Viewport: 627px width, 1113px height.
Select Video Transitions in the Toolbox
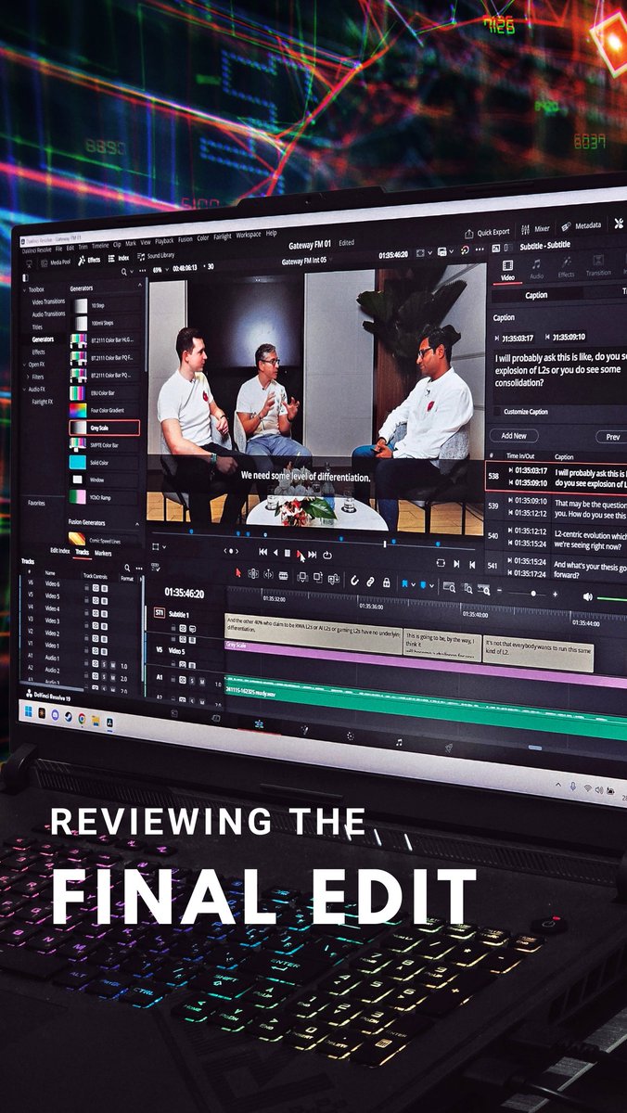(48, 301)
